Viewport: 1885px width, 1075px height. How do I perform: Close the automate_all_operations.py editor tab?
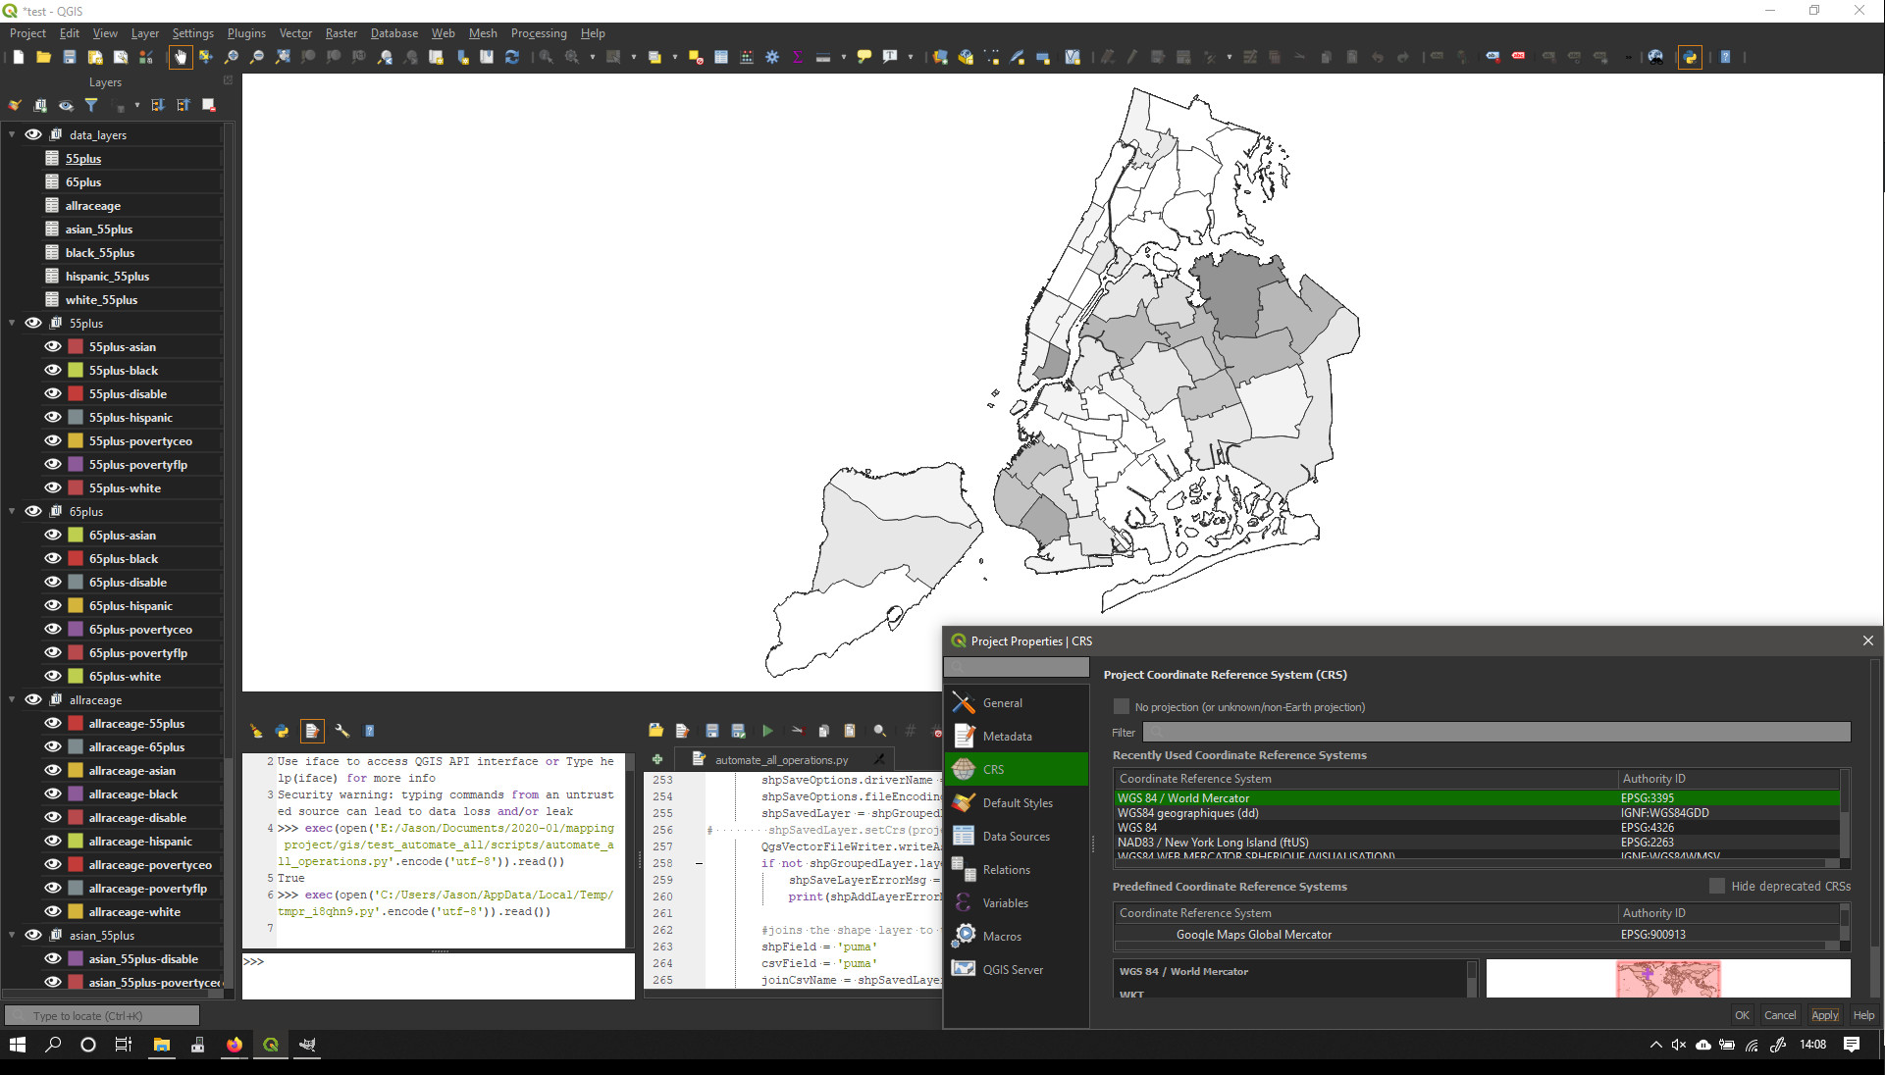879,759
